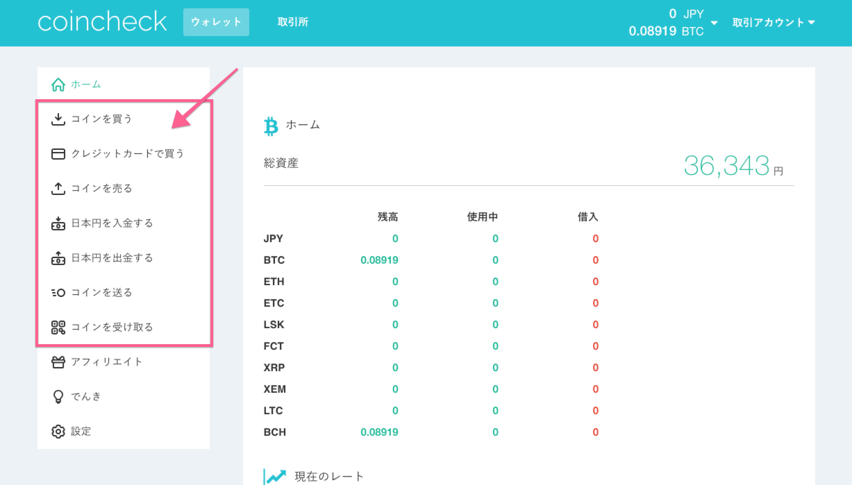This screenshot has width=852, height=485.
Task: Go to コインを送る
Action: 124,293
